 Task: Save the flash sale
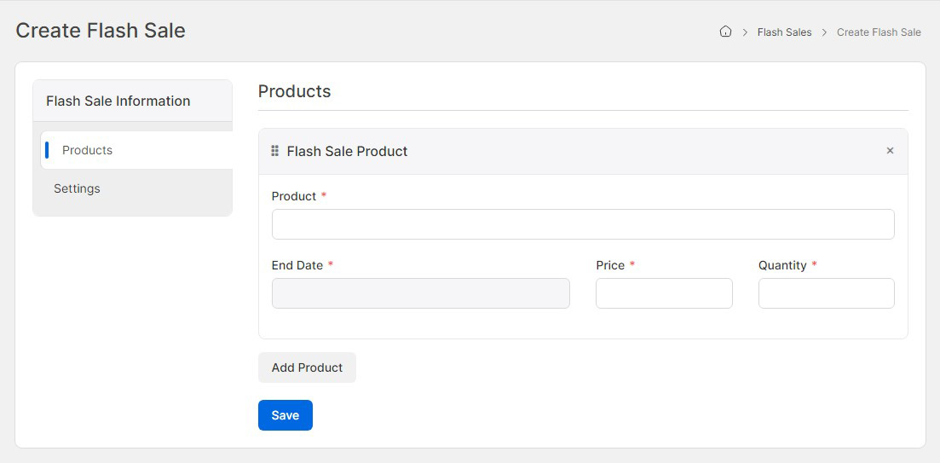click(x=285, y=415)
